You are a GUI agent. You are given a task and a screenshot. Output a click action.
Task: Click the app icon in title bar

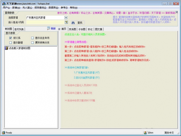click(3, 3)
